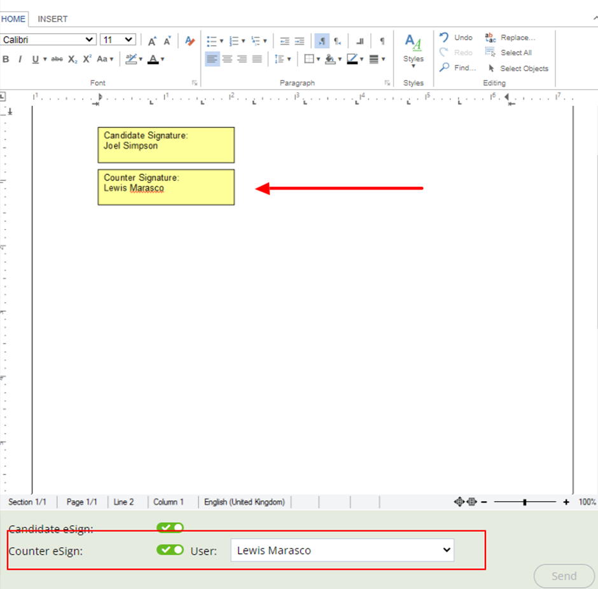Switch to the INSERT tab
Image resolution: width=598 pixels, height=589 pixels.
tap(53, 19)
